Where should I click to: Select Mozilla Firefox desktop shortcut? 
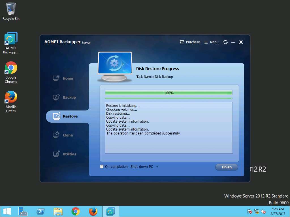[x=11, y=102]
